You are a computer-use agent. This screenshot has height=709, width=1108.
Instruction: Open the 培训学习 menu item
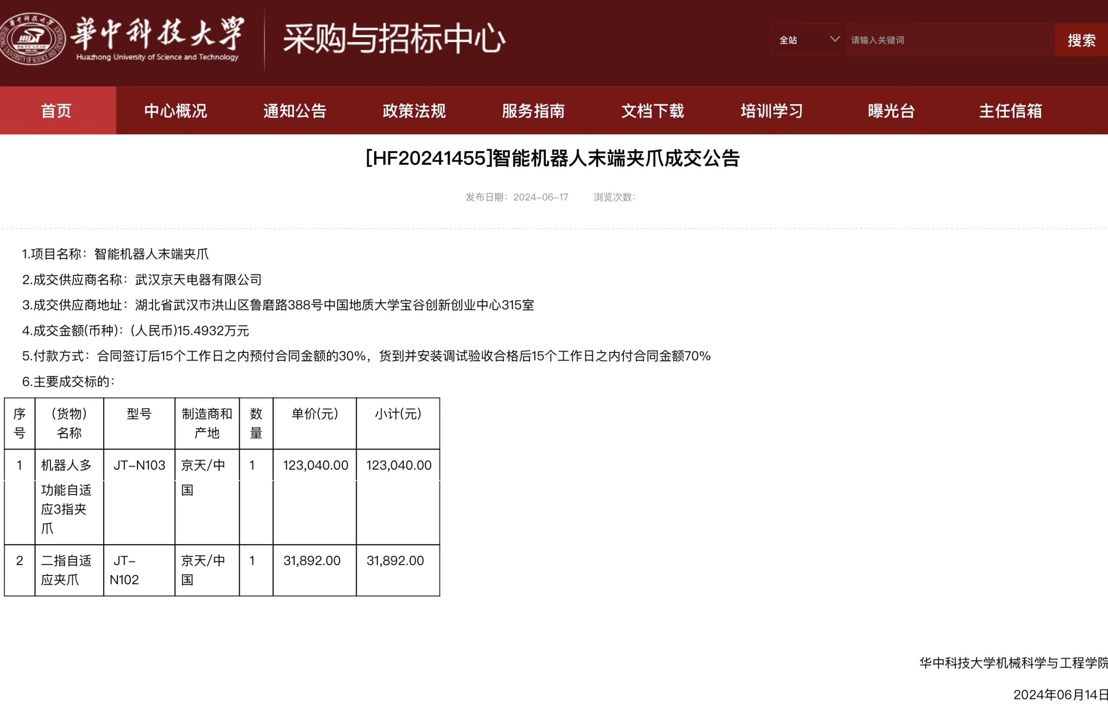tap(772, 111)
